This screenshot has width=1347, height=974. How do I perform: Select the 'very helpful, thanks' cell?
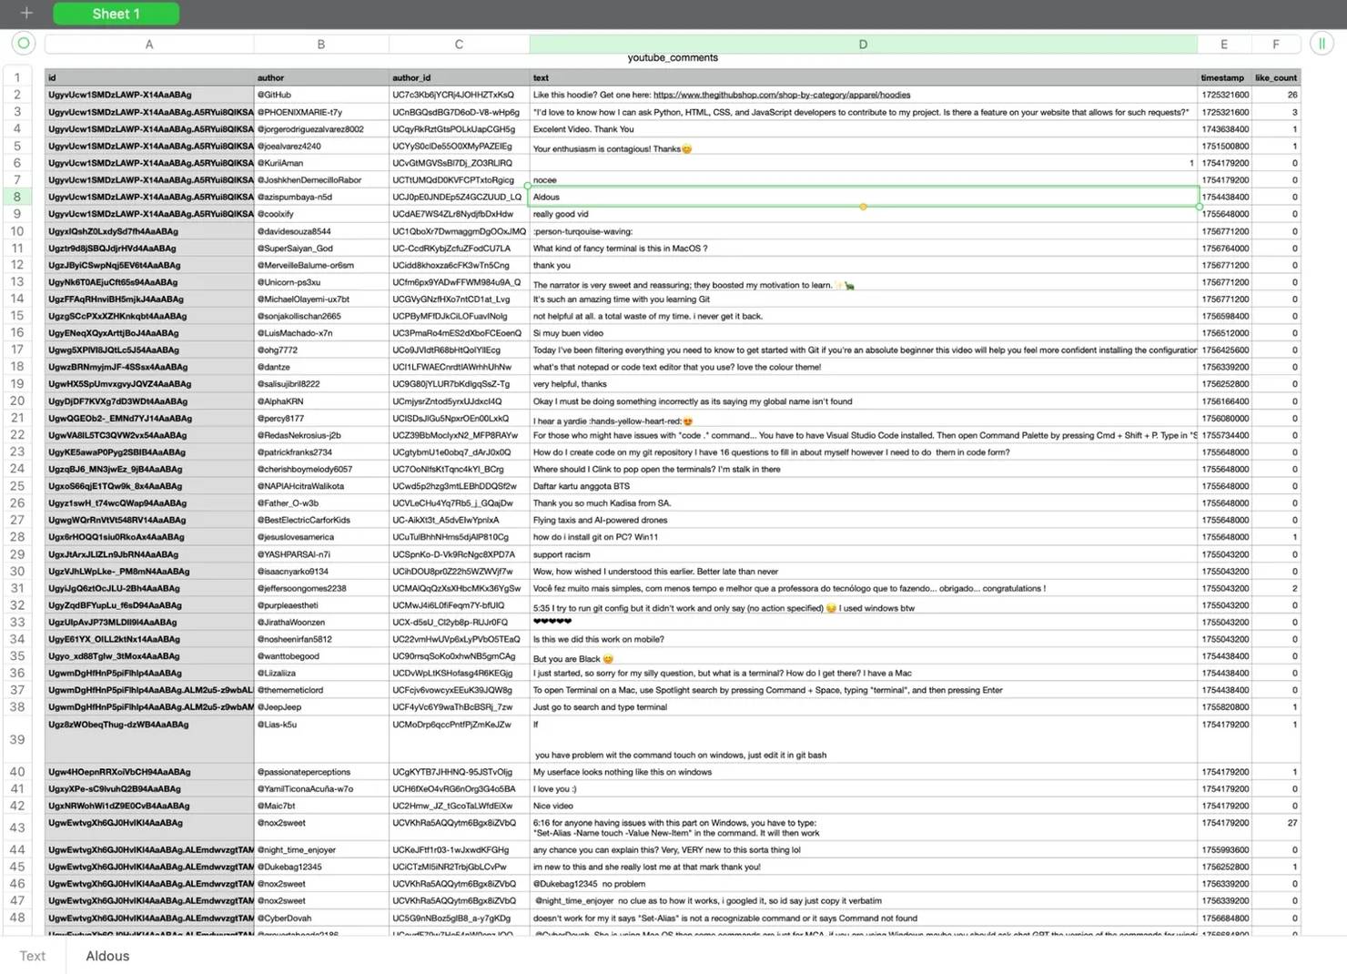863,384
